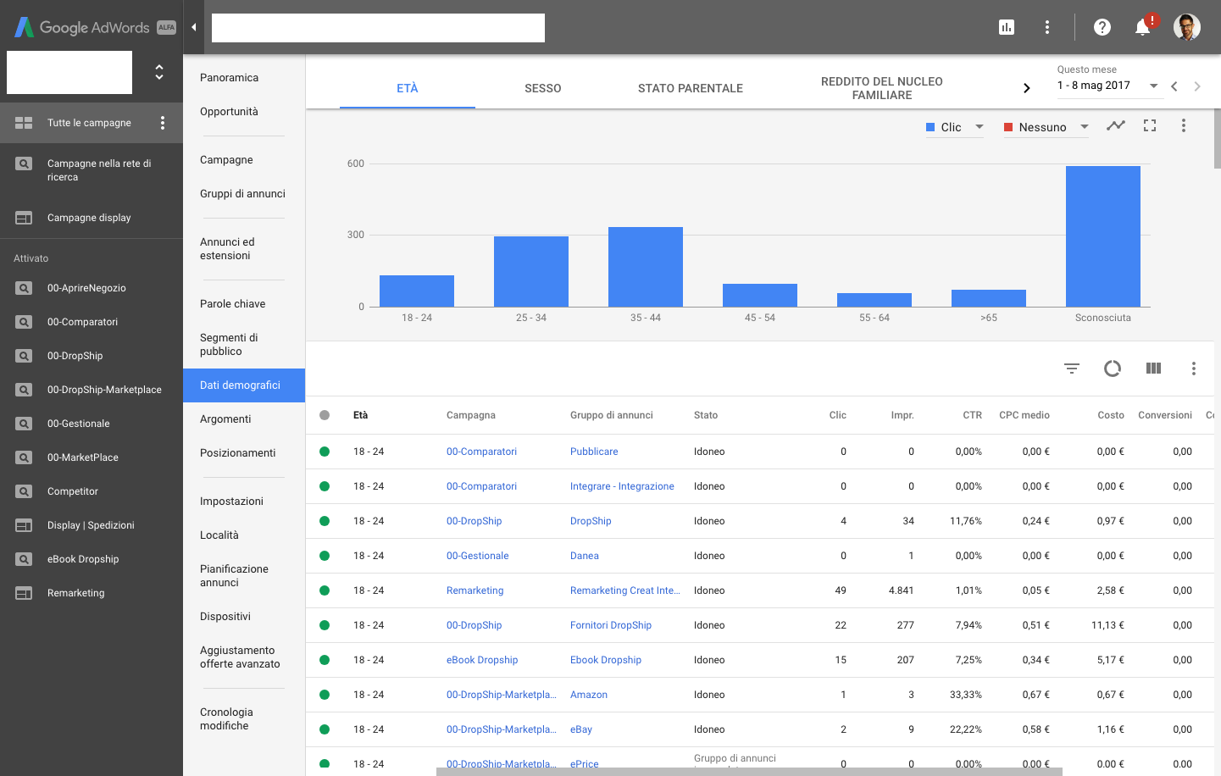
Task: Switch chart type with the line chart icon
Action: pos(1116,125)
